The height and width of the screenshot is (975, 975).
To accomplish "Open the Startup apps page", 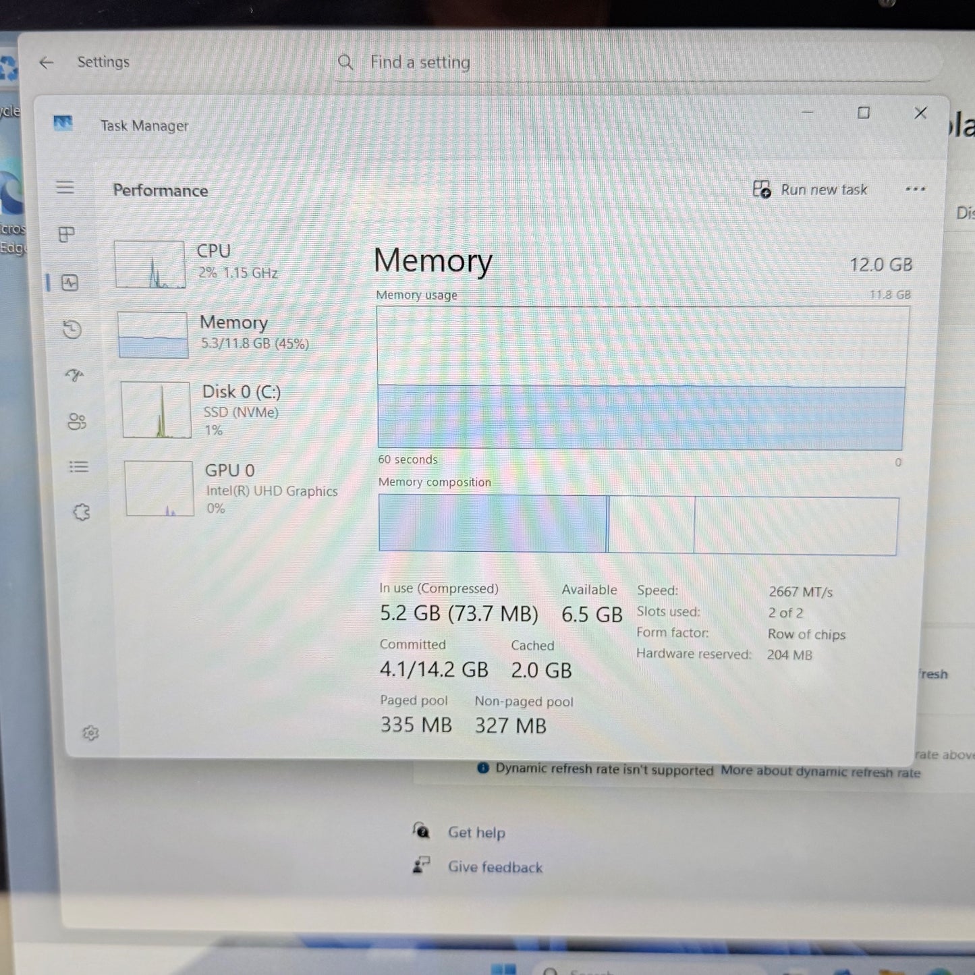I will [74, 376].
